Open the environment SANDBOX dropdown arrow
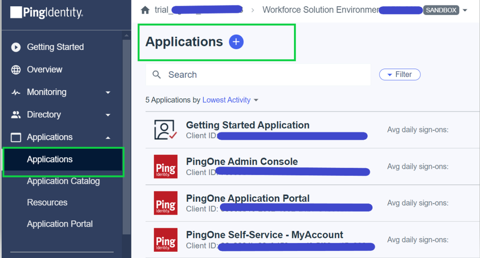Image resolution: width=480 pixels, height=258 pixels. point(465,10)
